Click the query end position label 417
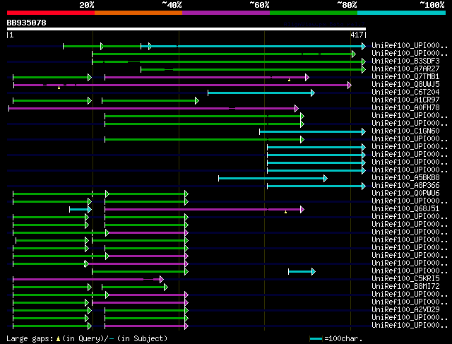The width and height of the screenshot is (452, 344). (x=357, y=35)
